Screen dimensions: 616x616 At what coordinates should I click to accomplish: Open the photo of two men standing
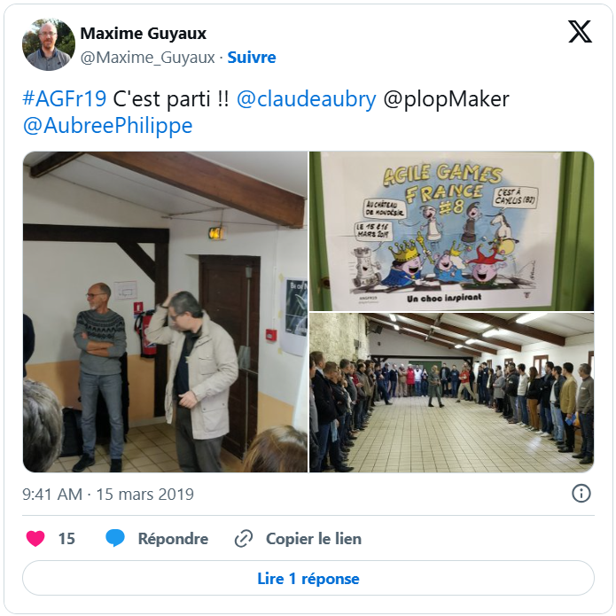coord(165,312)
